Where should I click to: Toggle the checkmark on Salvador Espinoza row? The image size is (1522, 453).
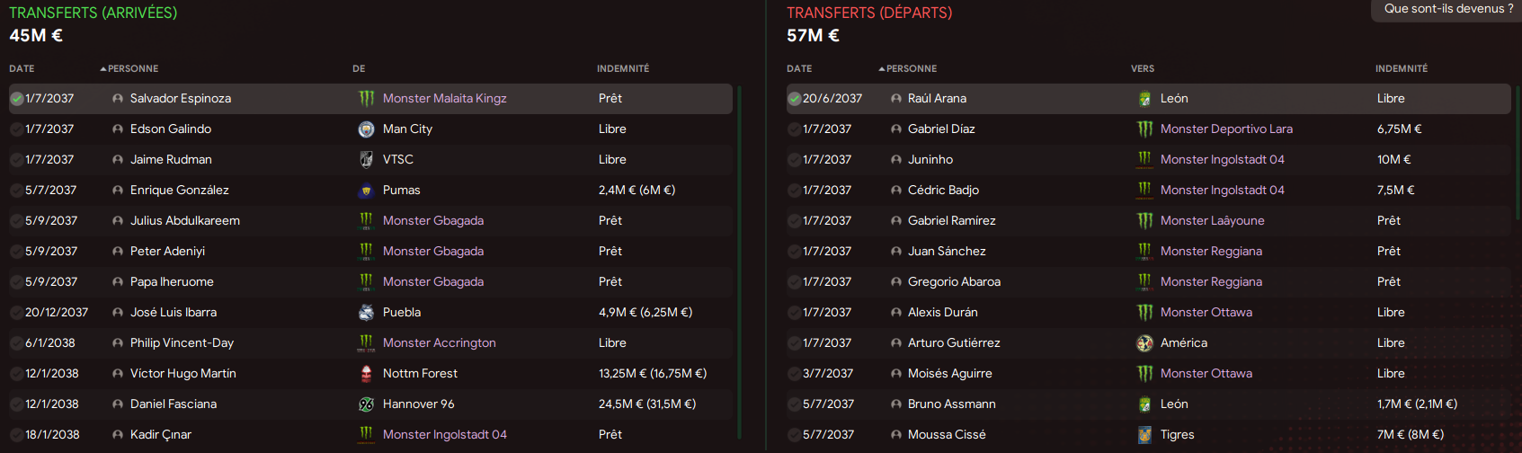(16, 99)
